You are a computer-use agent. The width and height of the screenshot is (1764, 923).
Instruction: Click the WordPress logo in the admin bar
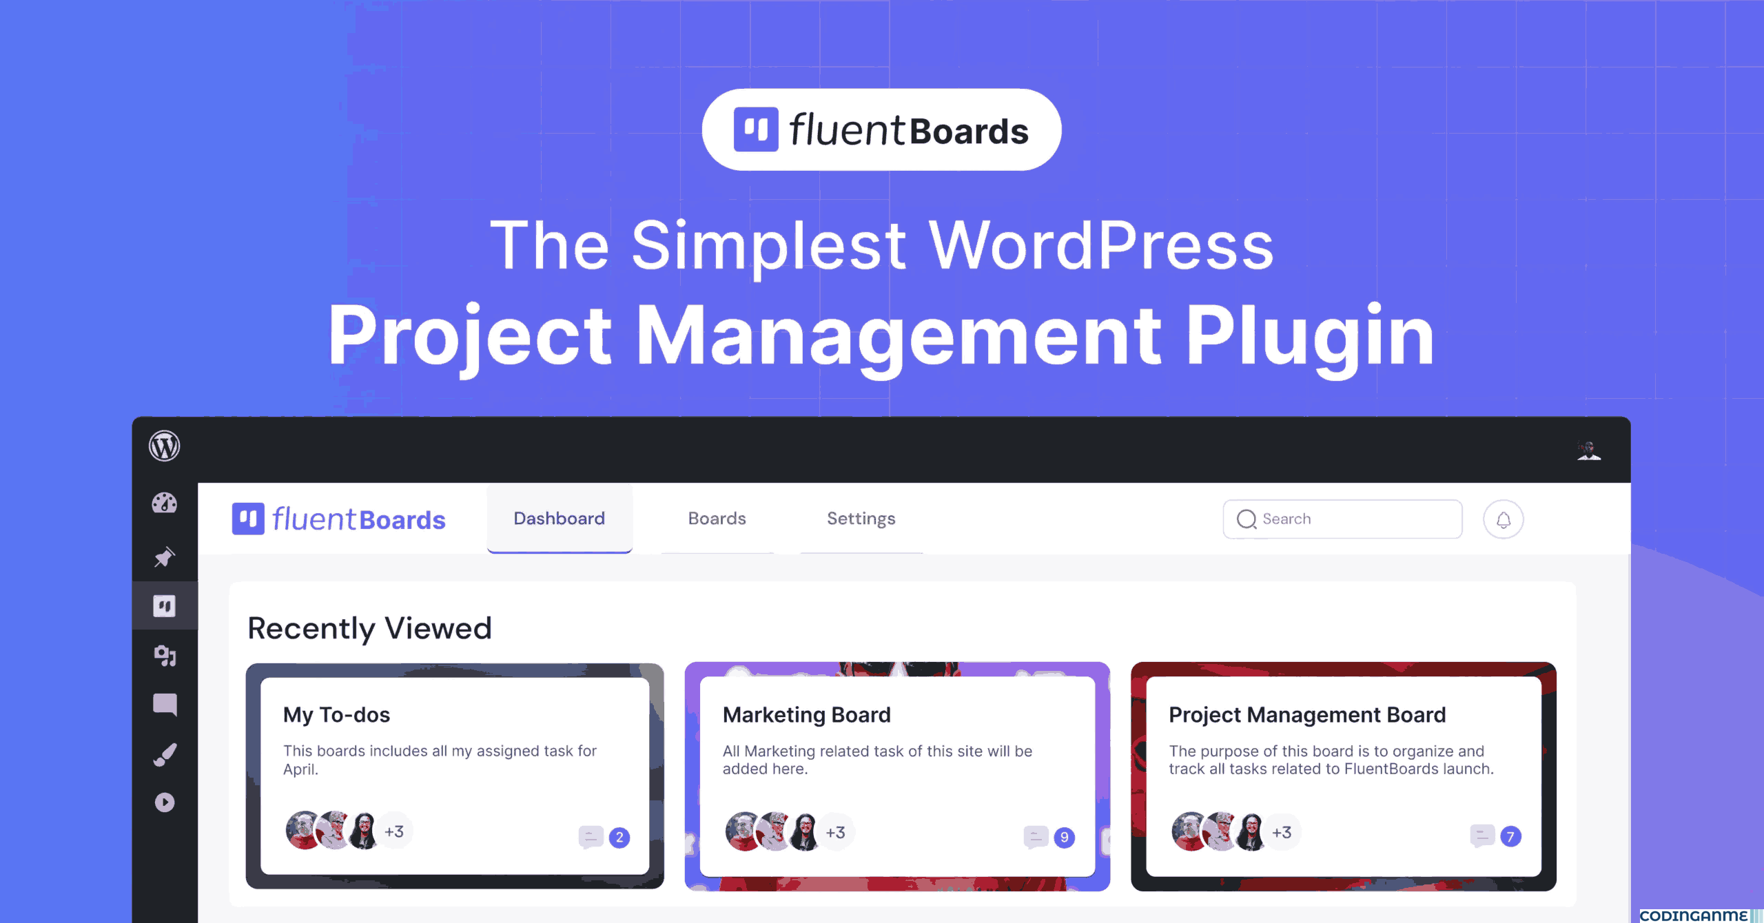(164, 446)
